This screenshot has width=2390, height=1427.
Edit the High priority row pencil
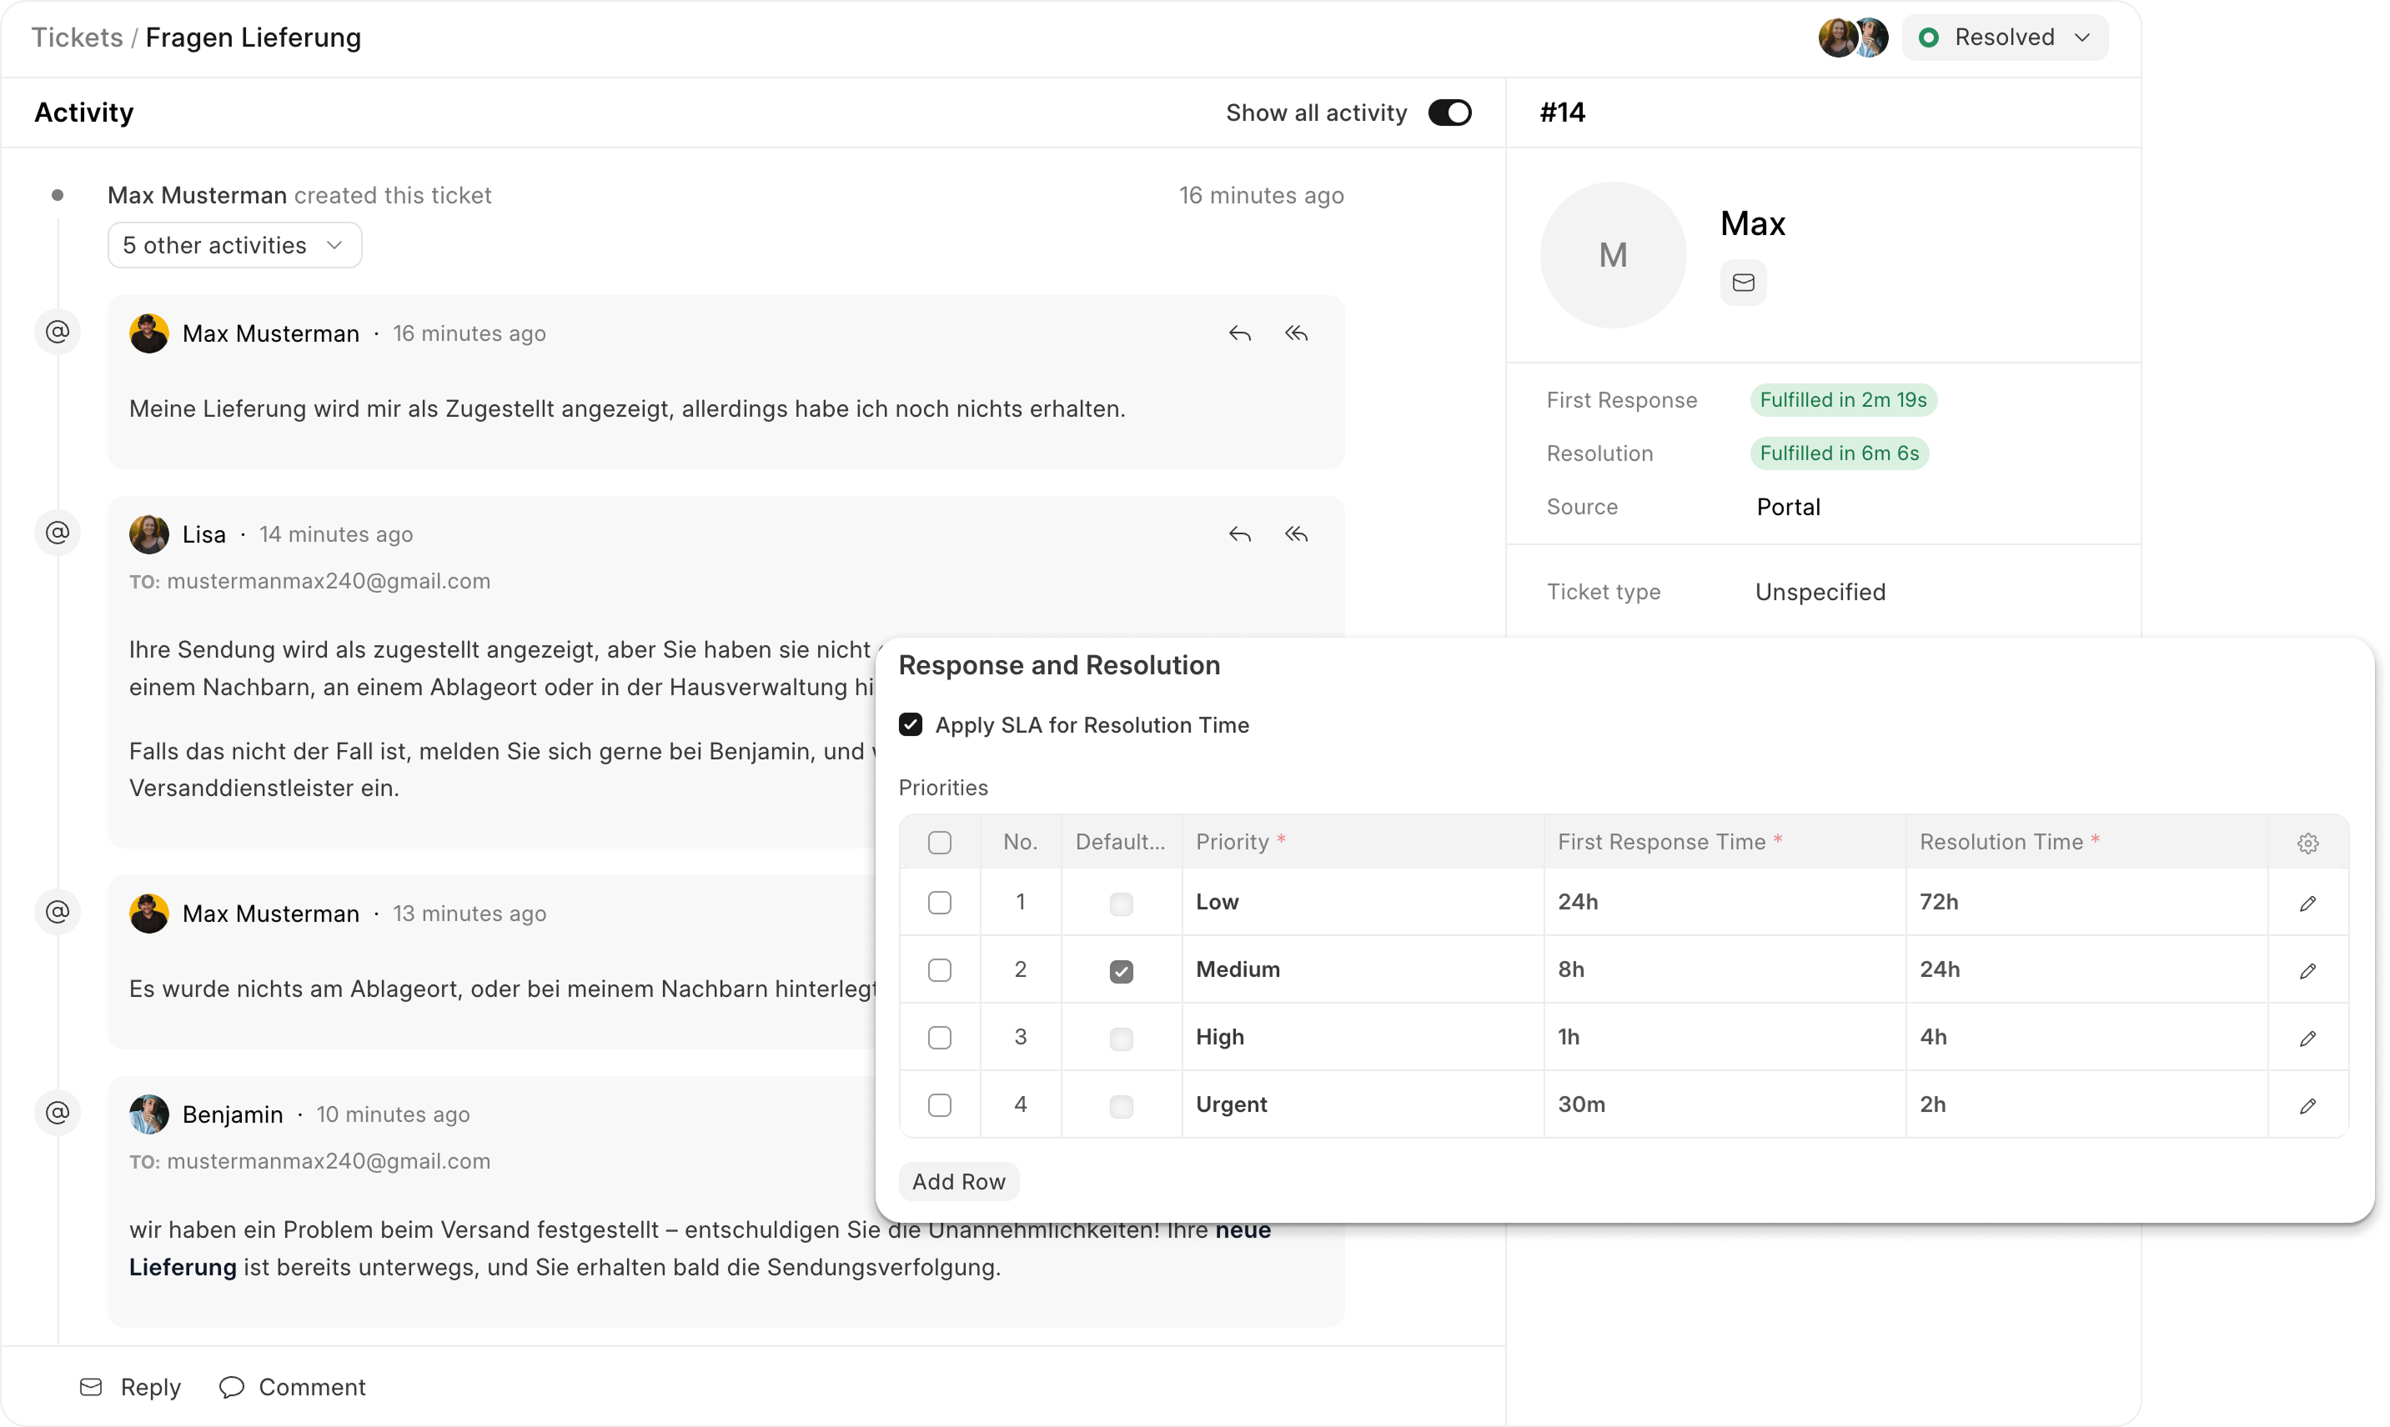(x=2307, y=1039)
